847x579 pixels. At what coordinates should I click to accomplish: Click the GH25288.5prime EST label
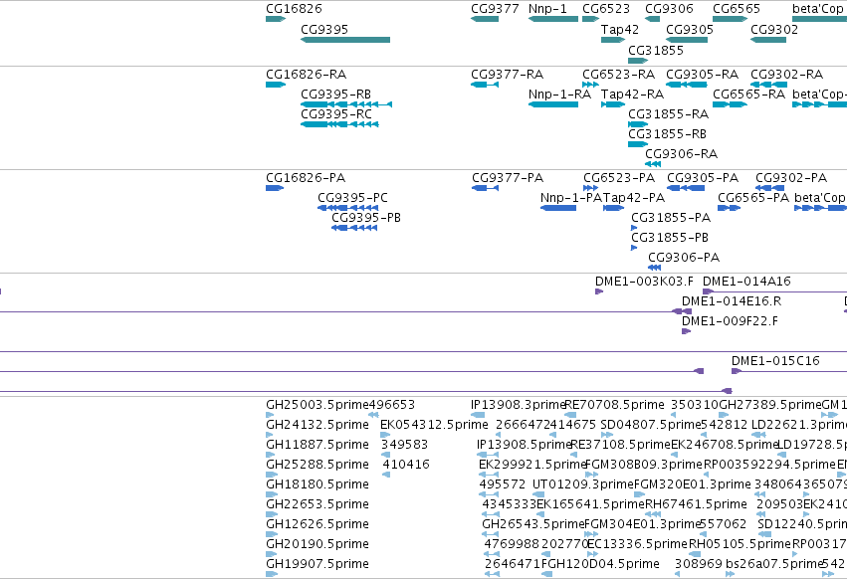coord(318,465)
